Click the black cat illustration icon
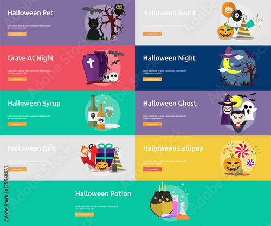Viewport: 271px width, 226px height. tap(94, 28)
